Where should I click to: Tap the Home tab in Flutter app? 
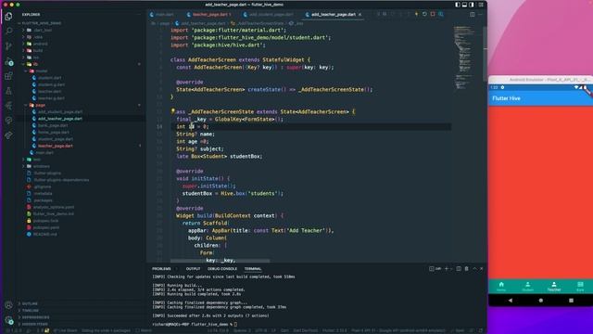coord(501,287)
